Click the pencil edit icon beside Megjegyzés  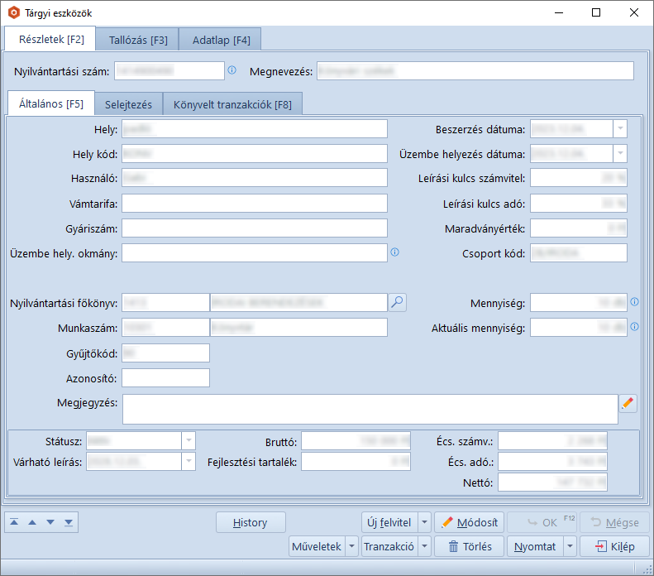(x=628, y=403)
